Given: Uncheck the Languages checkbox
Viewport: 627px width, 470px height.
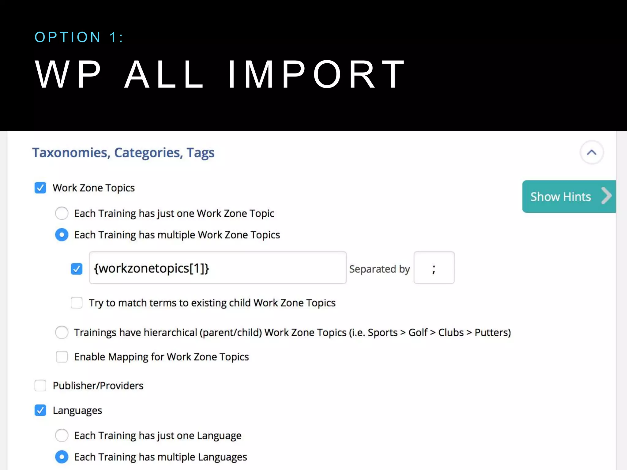Looking at the screenshot, I should 40,410.
